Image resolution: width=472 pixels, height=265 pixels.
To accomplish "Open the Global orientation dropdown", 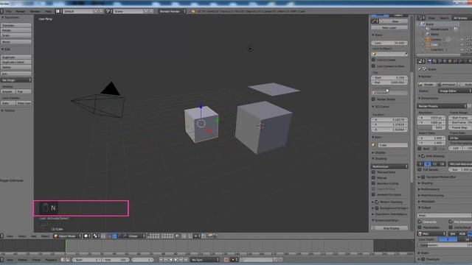I will click(x=136, y=236).
